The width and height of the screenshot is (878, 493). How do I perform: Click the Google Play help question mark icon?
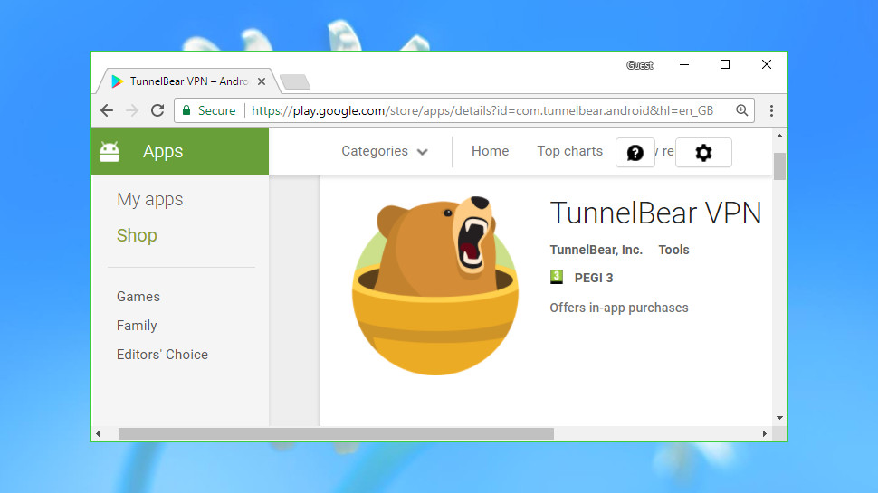(635, 152)
